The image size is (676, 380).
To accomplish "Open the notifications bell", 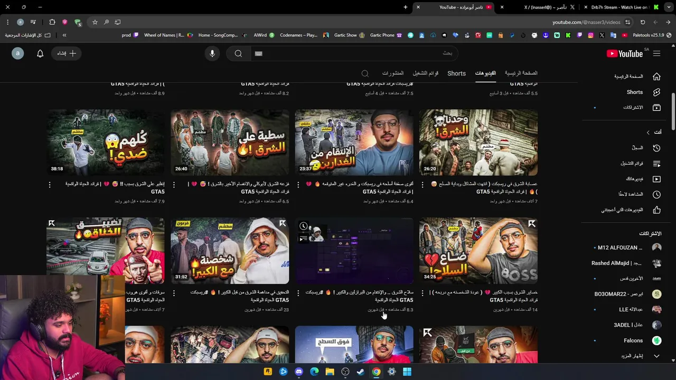I will click(40, 53).
